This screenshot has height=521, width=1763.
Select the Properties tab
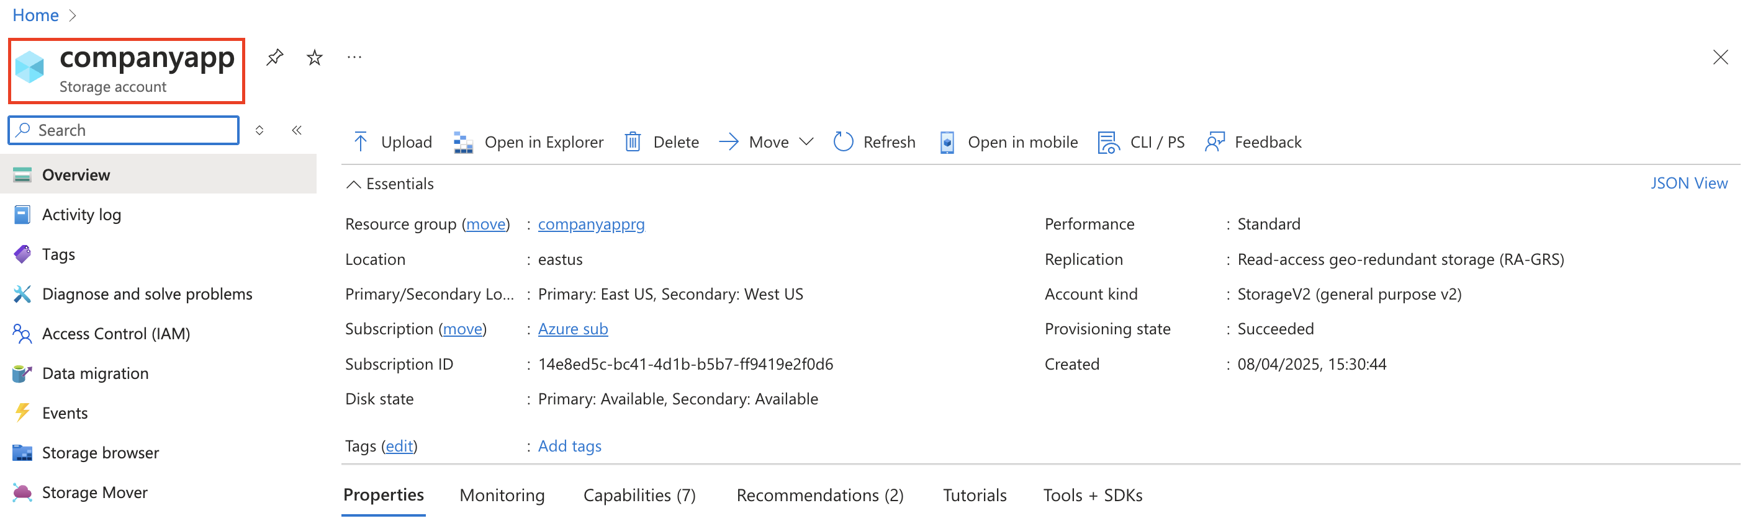[x=383, y=494]
